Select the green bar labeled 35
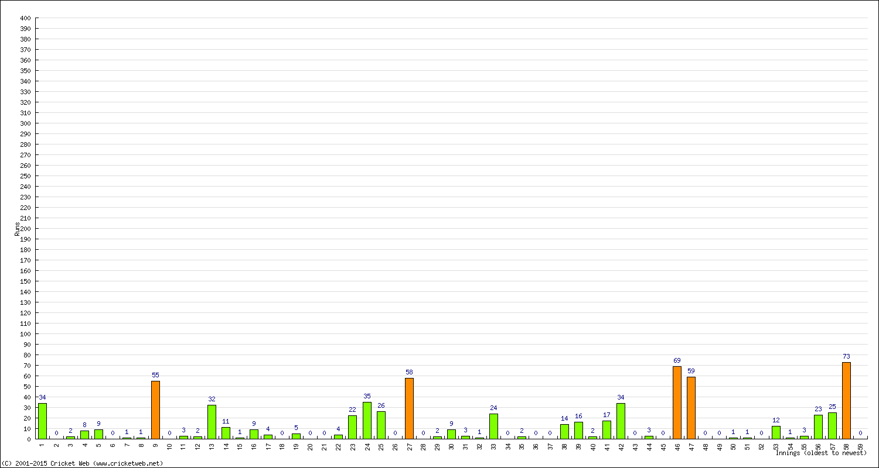 point(367,420)
